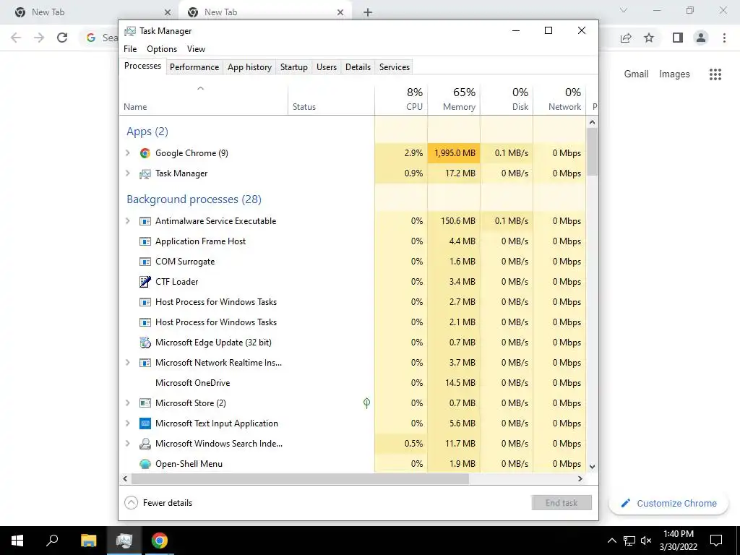Screen dimensions: 740x555
Task: Expand Antimalware Service Executable row
Action: 127,221
